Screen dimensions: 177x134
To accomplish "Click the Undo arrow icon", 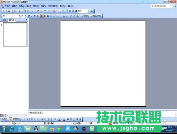I will [45, 11].
